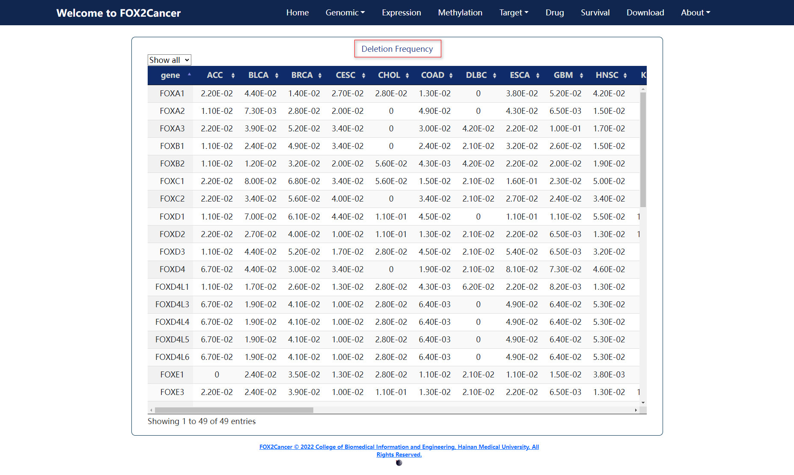Click FOXC1 BLCA value 8.00E-02
The height and width of the screenshot is (475, 794).
[260, 181]
